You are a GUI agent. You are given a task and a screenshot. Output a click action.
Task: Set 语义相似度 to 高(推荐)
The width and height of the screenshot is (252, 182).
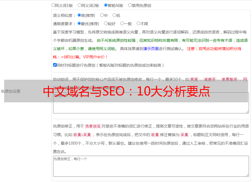click(79, 15)
